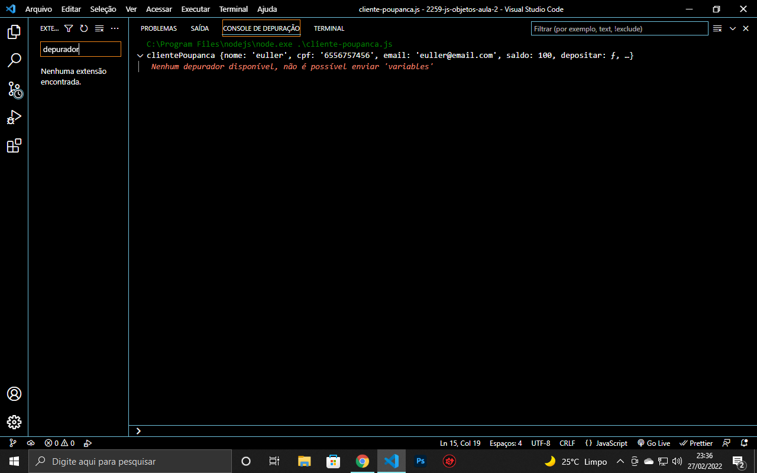Open the Source Control view

[14, 89]
